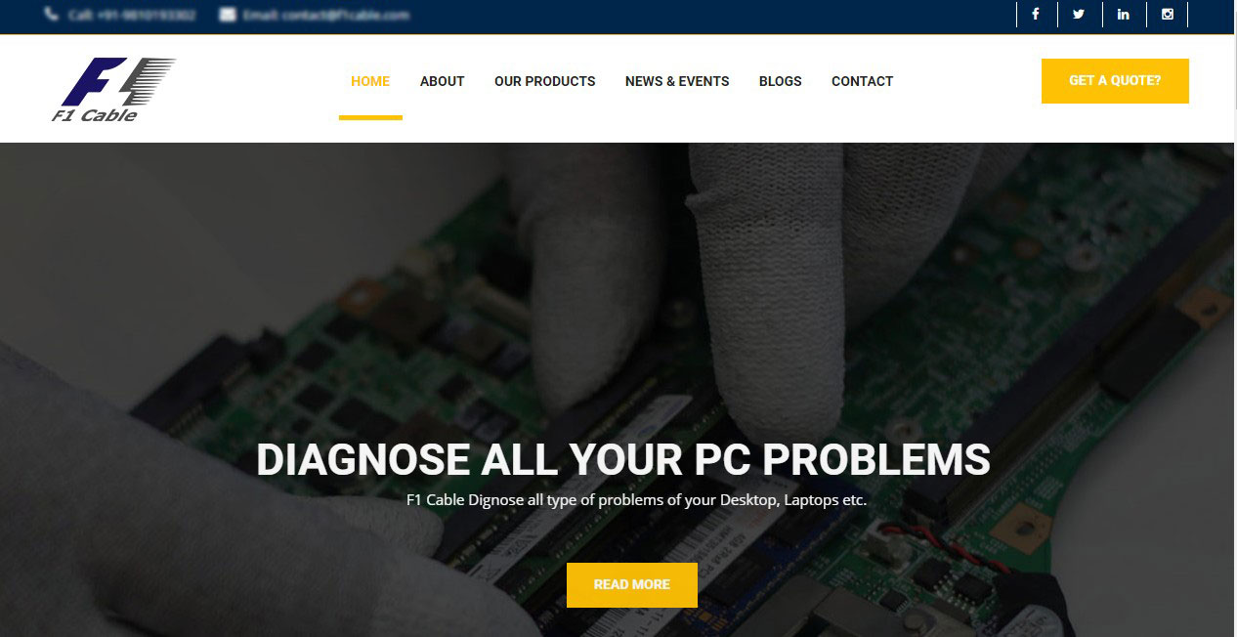
Task: Open the Facebook social icon
Action: tap(1036, 14)
